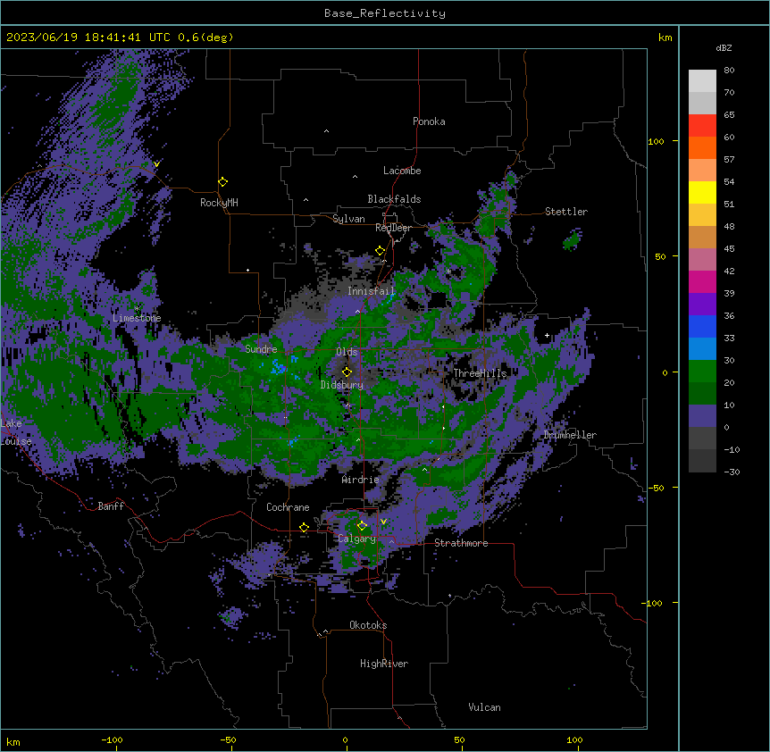This screenshot has width=770, height=752.
Task: Select the Ponoka city label
Action: pyautogui.click(x=429, y=121)
